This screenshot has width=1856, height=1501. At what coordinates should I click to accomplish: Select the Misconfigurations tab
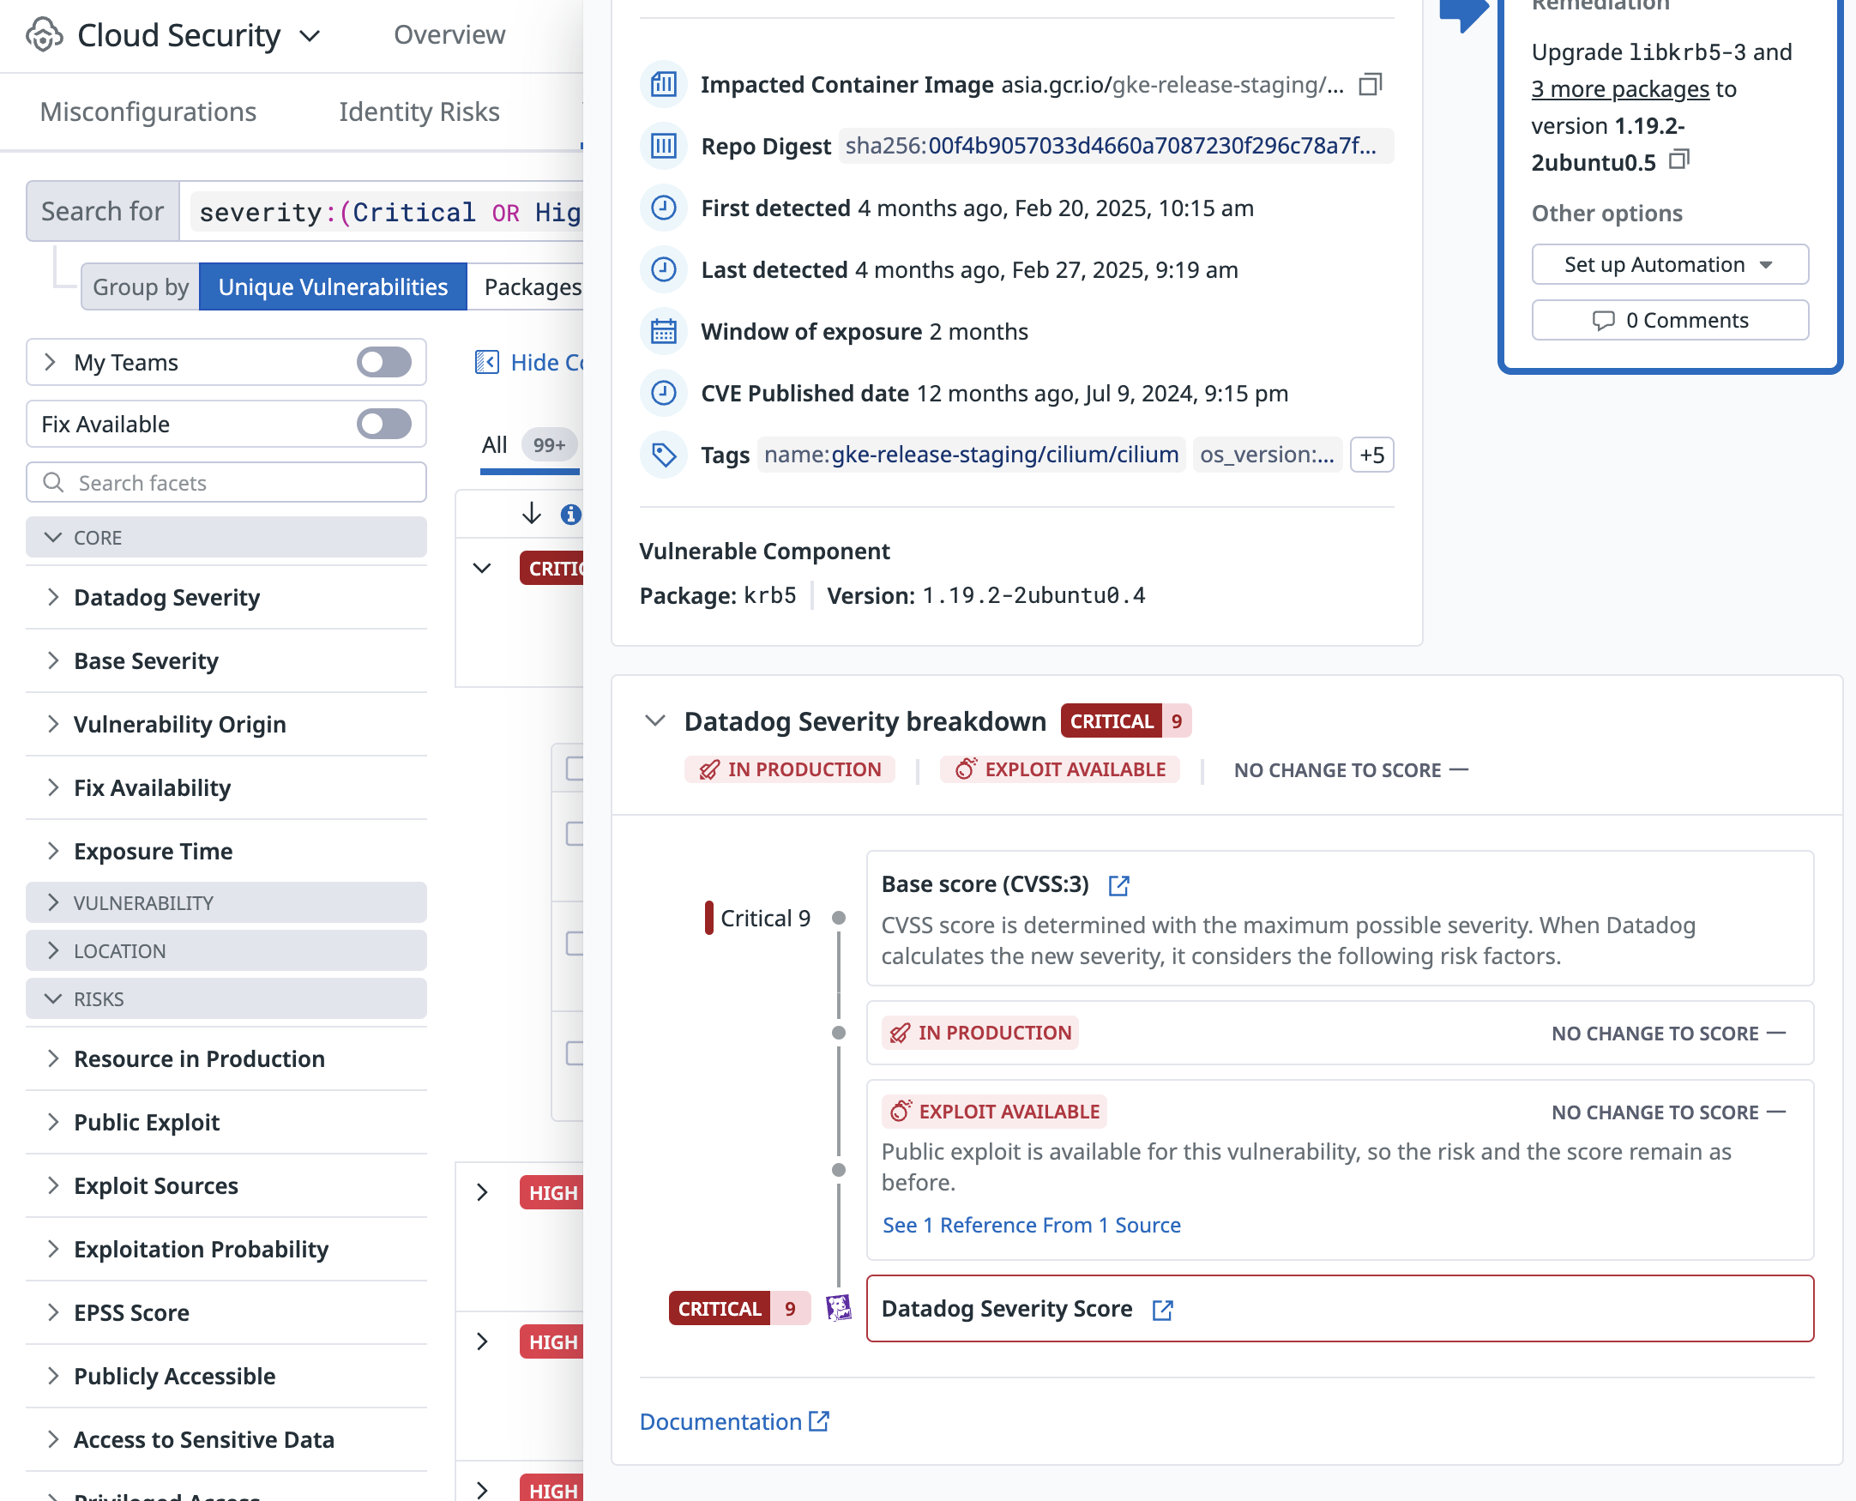[148, 112]
